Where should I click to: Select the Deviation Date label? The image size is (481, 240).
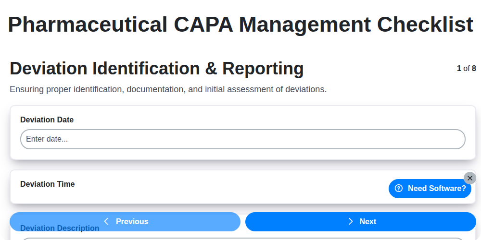point(47,120)
